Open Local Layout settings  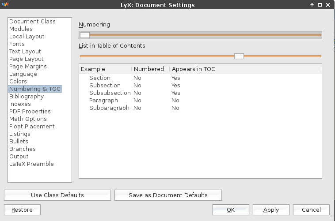[27, 37]
